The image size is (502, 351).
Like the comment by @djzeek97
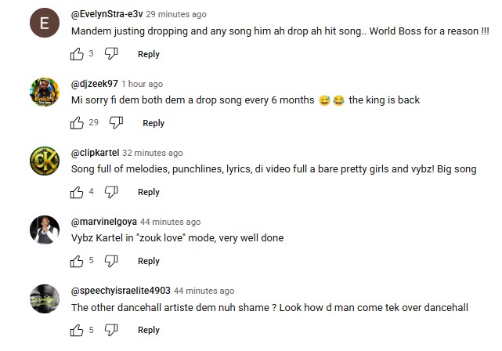[x=77, y=123]
